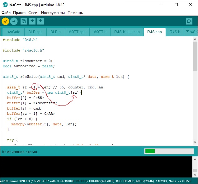Open the Инструменты menu
Viewport: 198px width, 184px height.
click(53, 13)
